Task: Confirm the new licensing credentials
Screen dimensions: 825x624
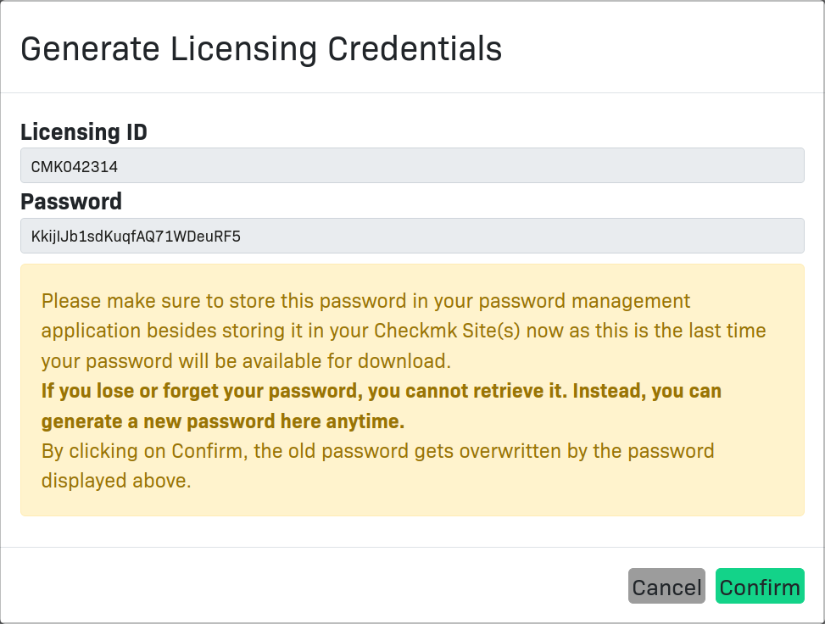Action: [x=760, y=586]
